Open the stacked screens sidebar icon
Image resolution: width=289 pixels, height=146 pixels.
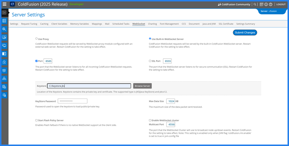[x=4, y=46]
